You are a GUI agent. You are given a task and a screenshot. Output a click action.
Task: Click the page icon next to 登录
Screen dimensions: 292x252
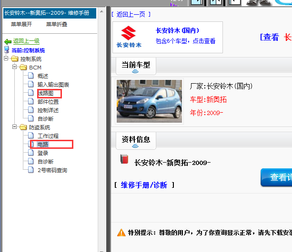click(31, 153)
